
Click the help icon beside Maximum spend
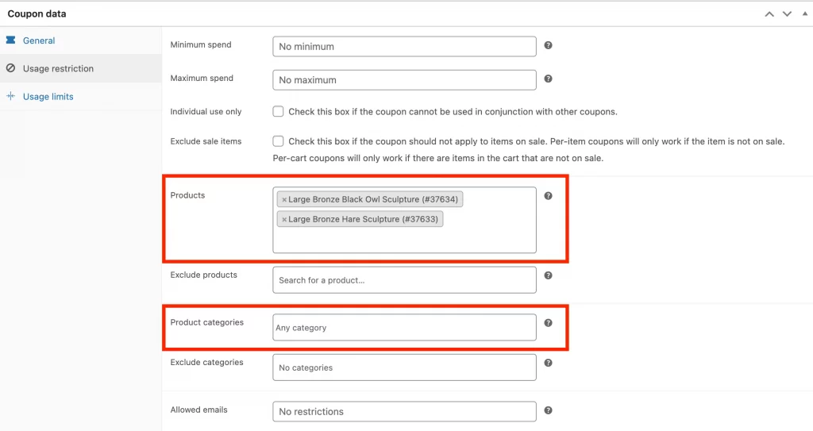(549, 79)
